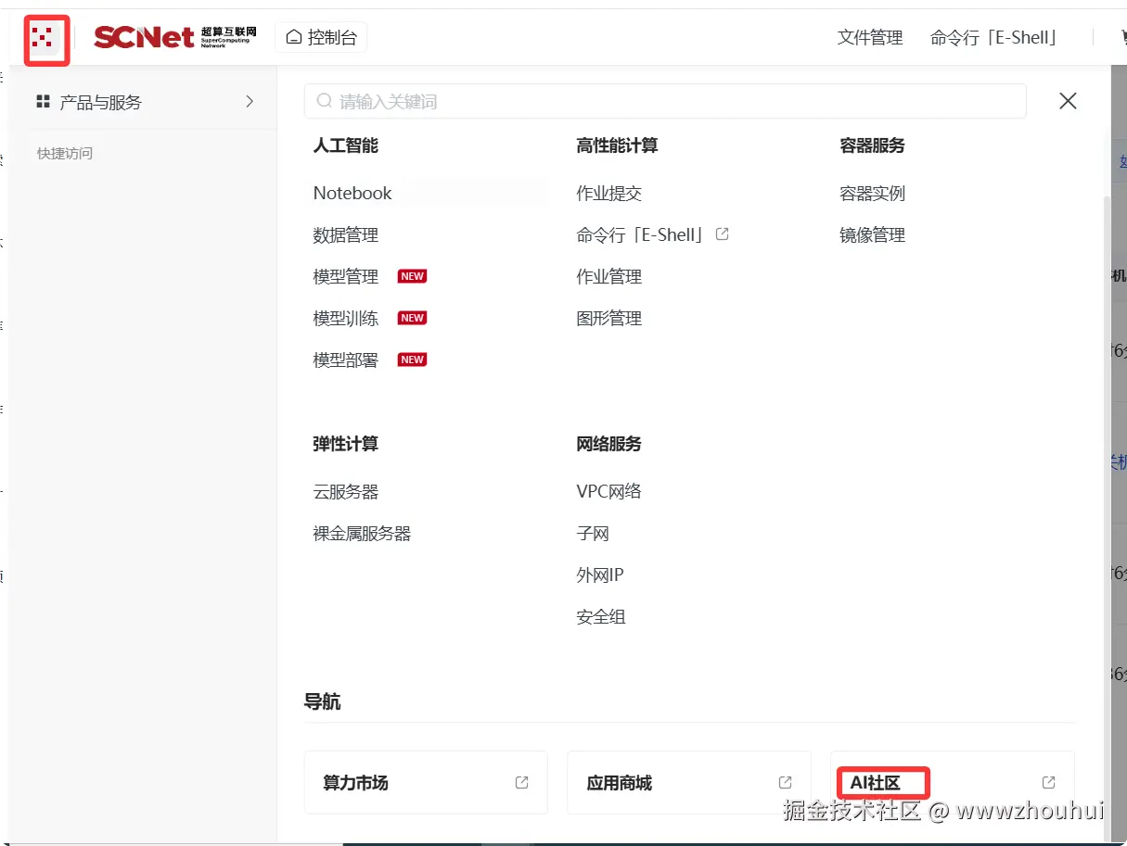The image size is (1127, 846).
Task: Click the 容器服务 category heading
Action: [x=872, y=145]
